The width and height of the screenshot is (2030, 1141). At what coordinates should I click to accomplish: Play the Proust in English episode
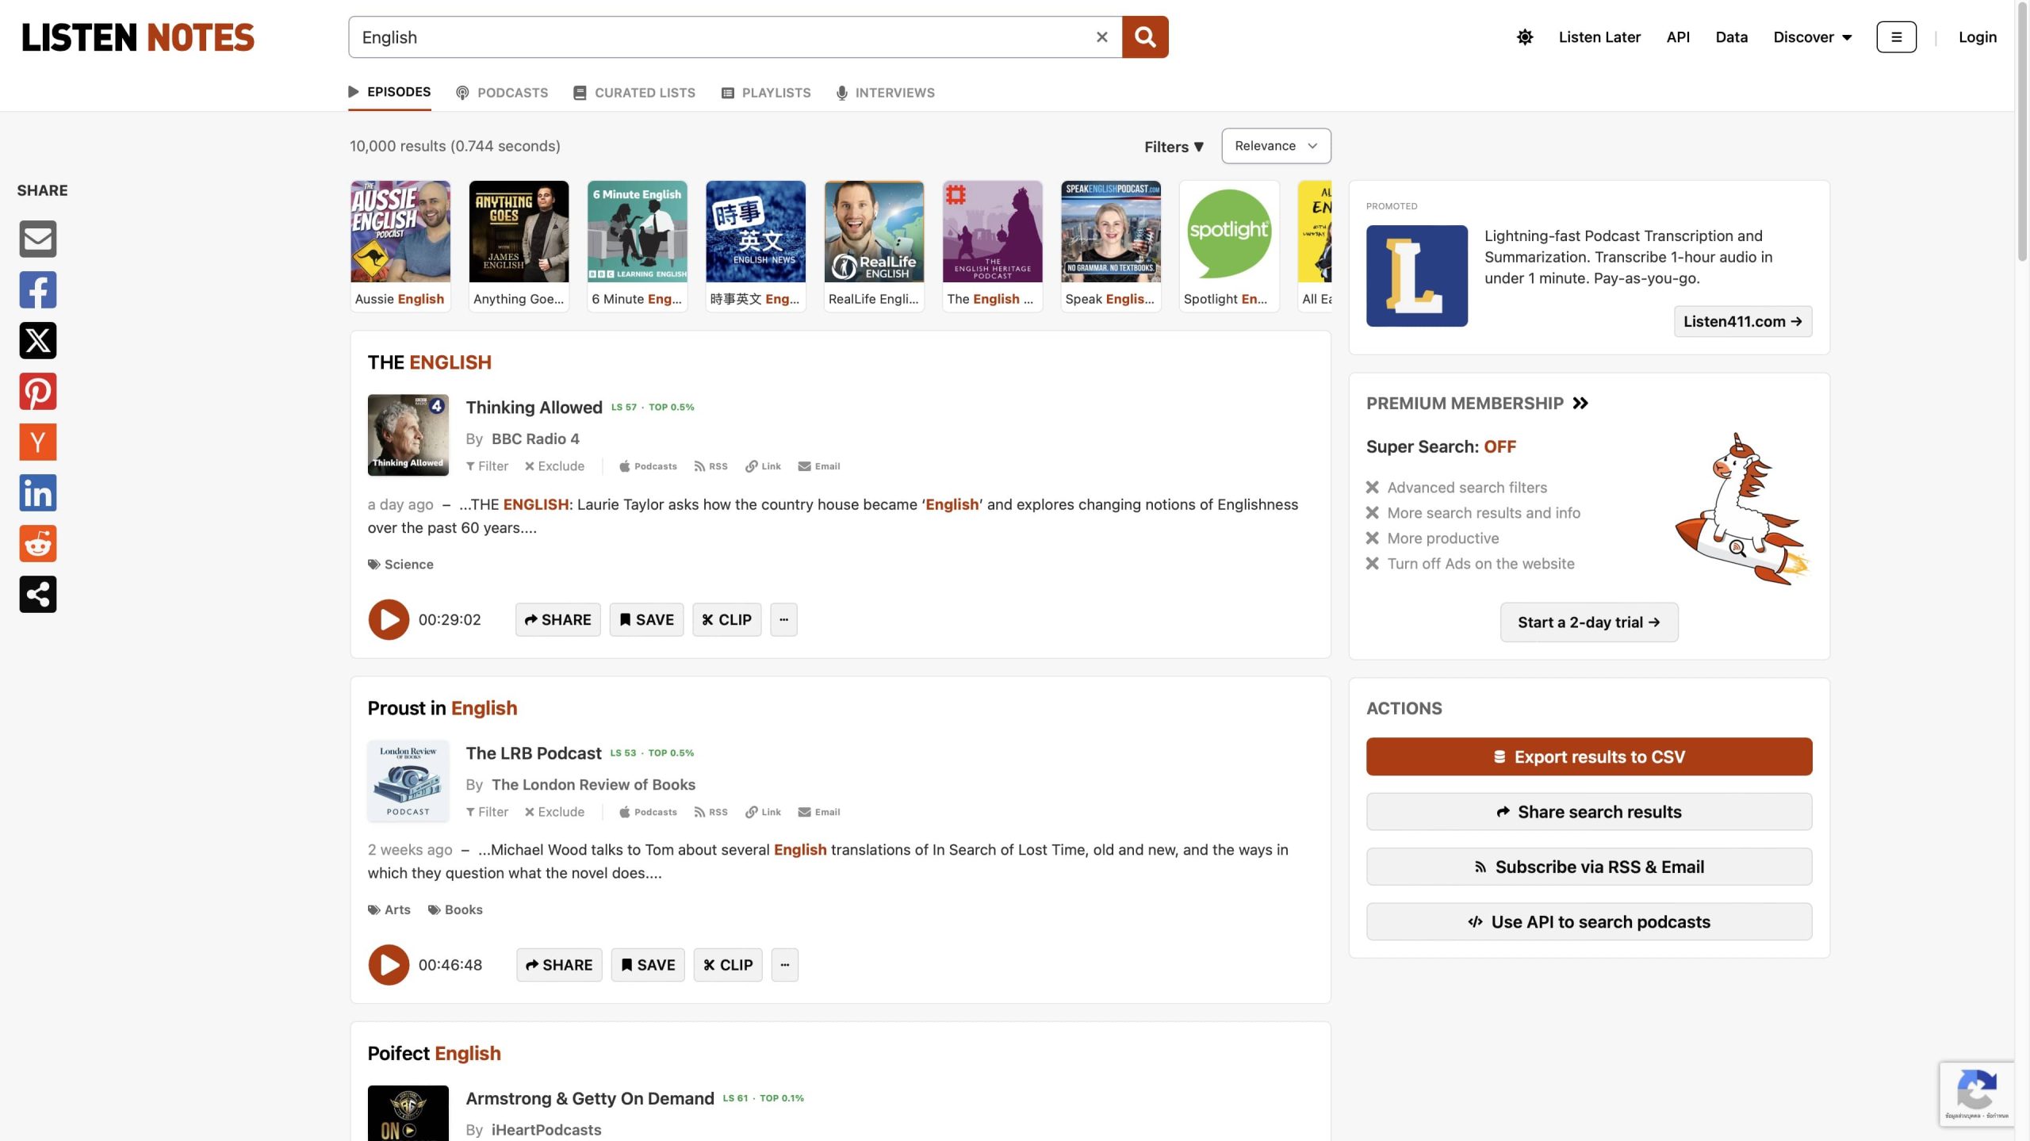(389, 964)
